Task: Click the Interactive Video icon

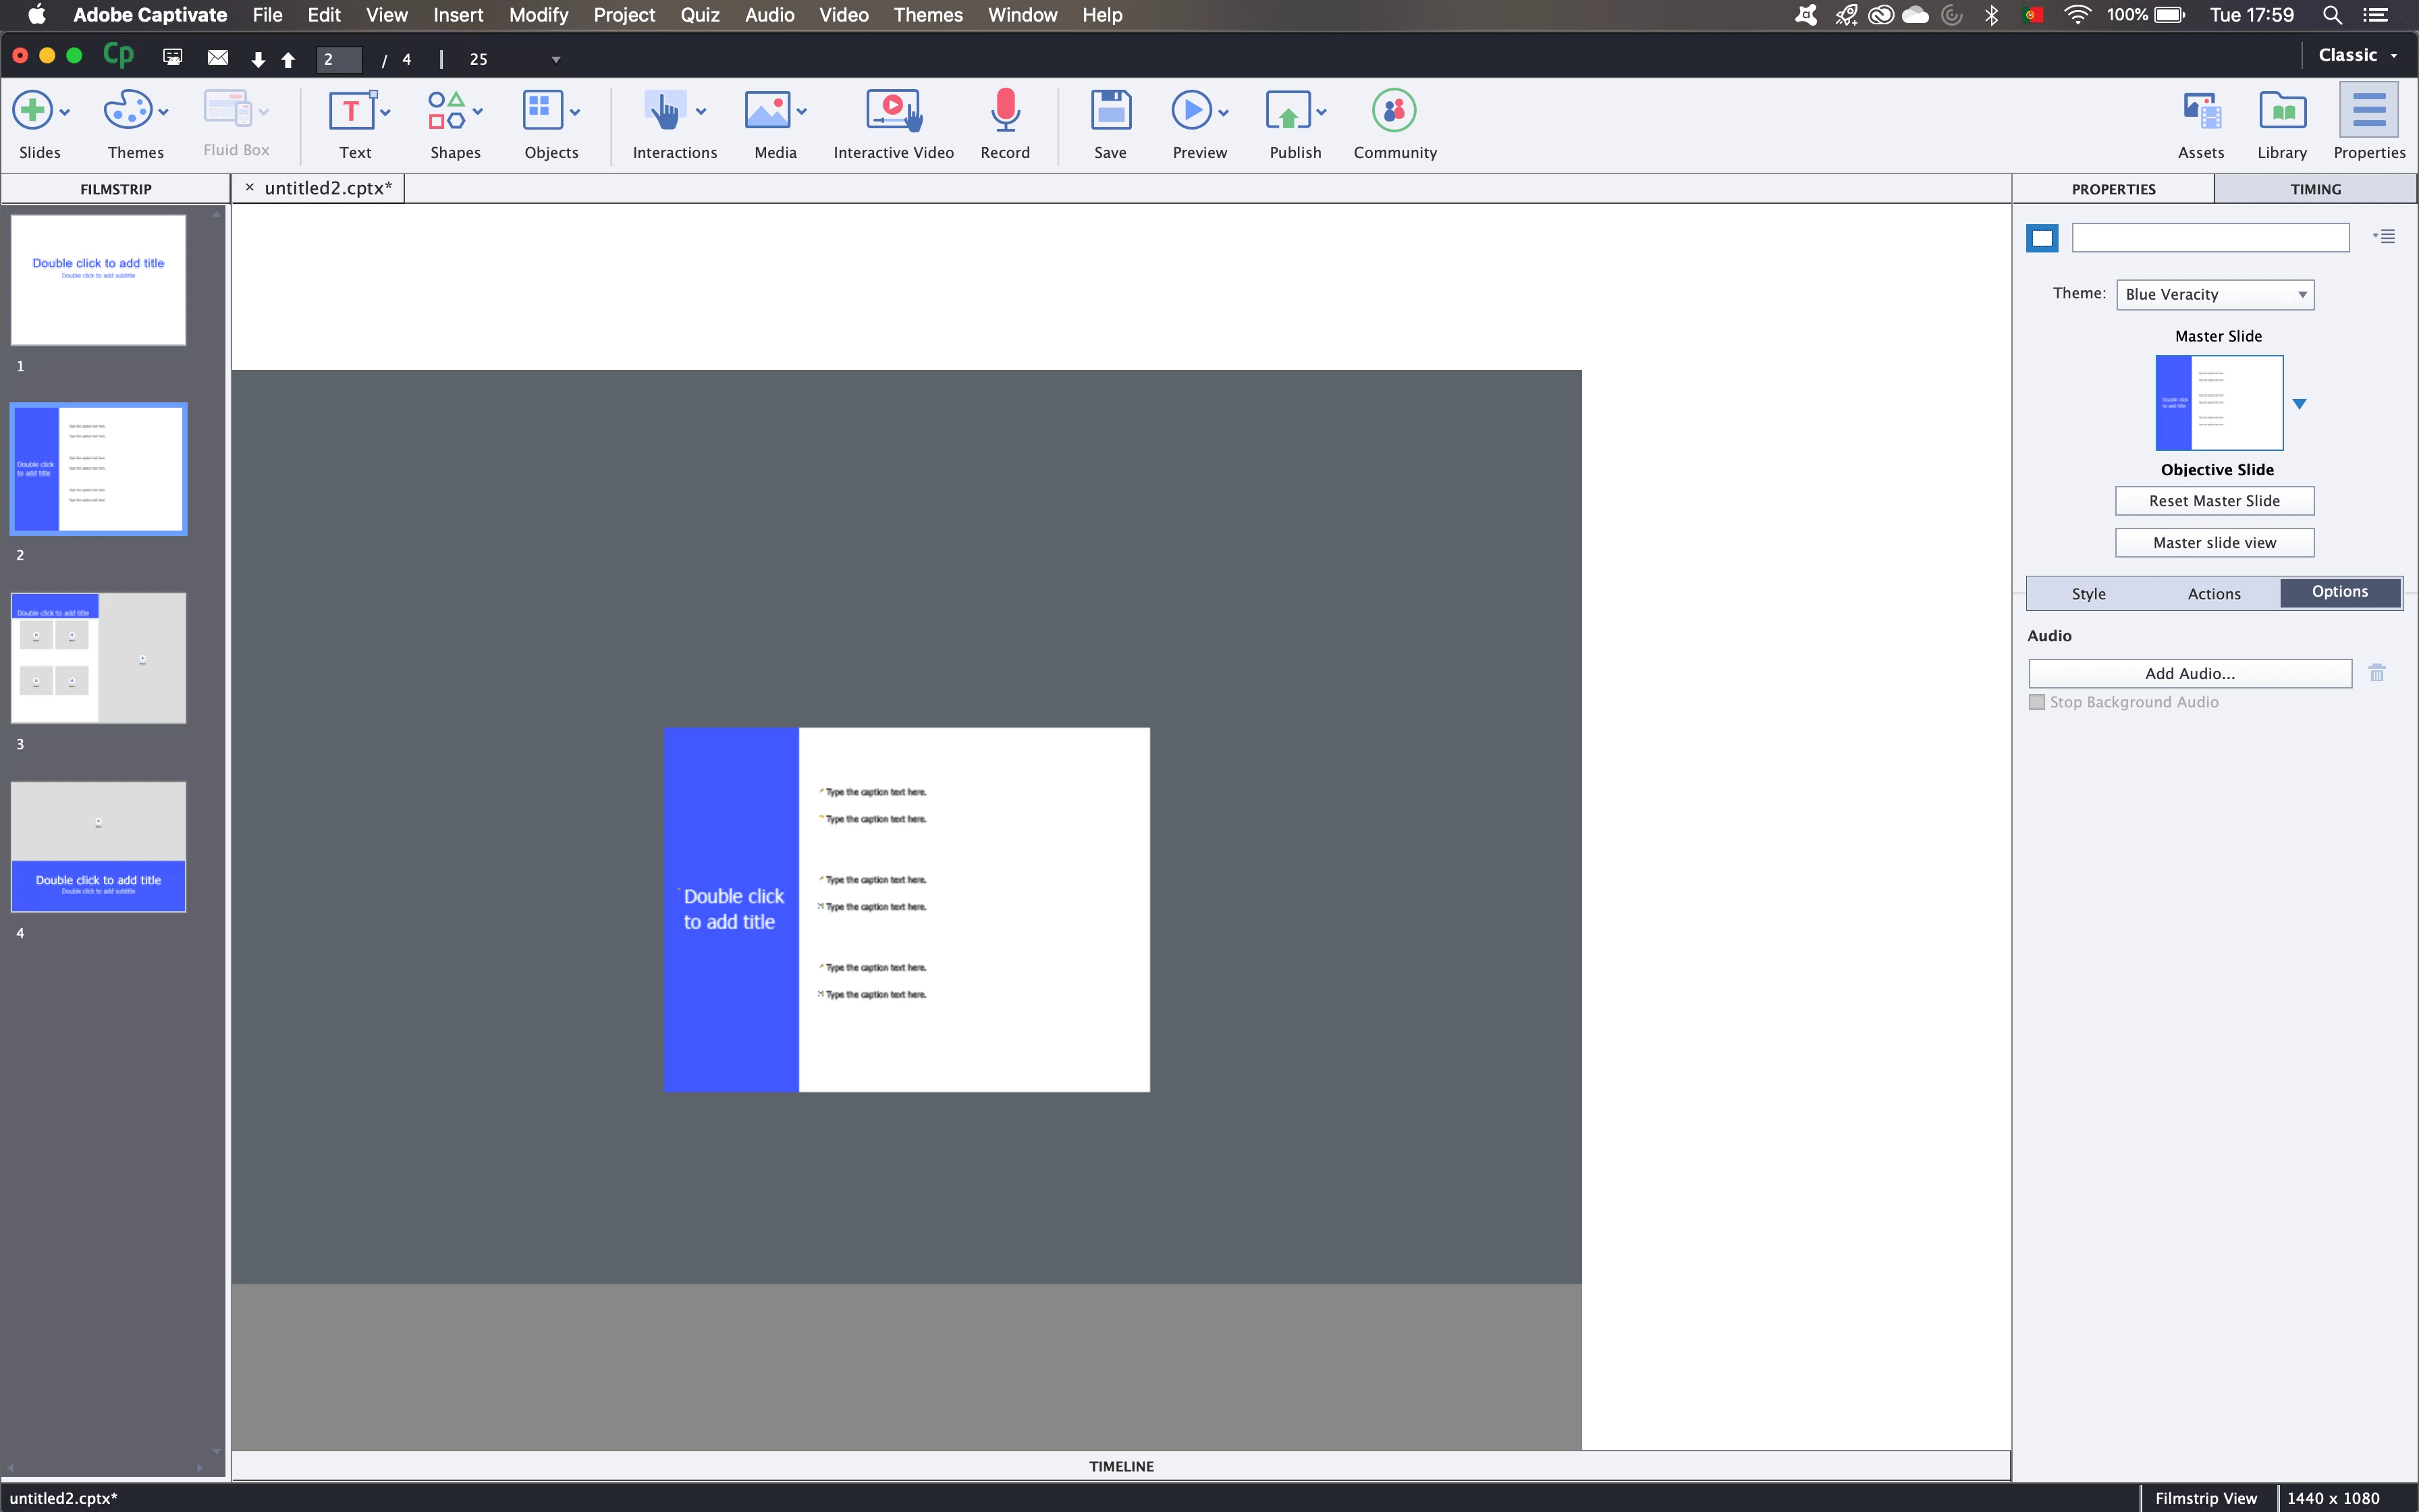Action: coord(893,111)
